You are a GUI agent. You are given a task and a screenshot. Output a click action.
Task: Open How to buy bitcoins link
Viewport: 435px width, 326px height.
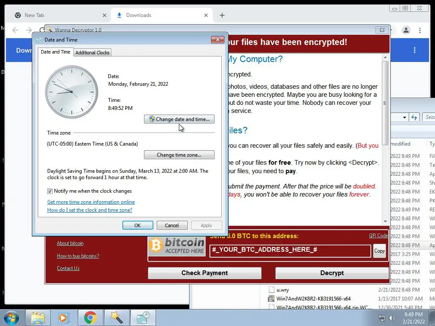pyautogui.click(x=78, y=256)
